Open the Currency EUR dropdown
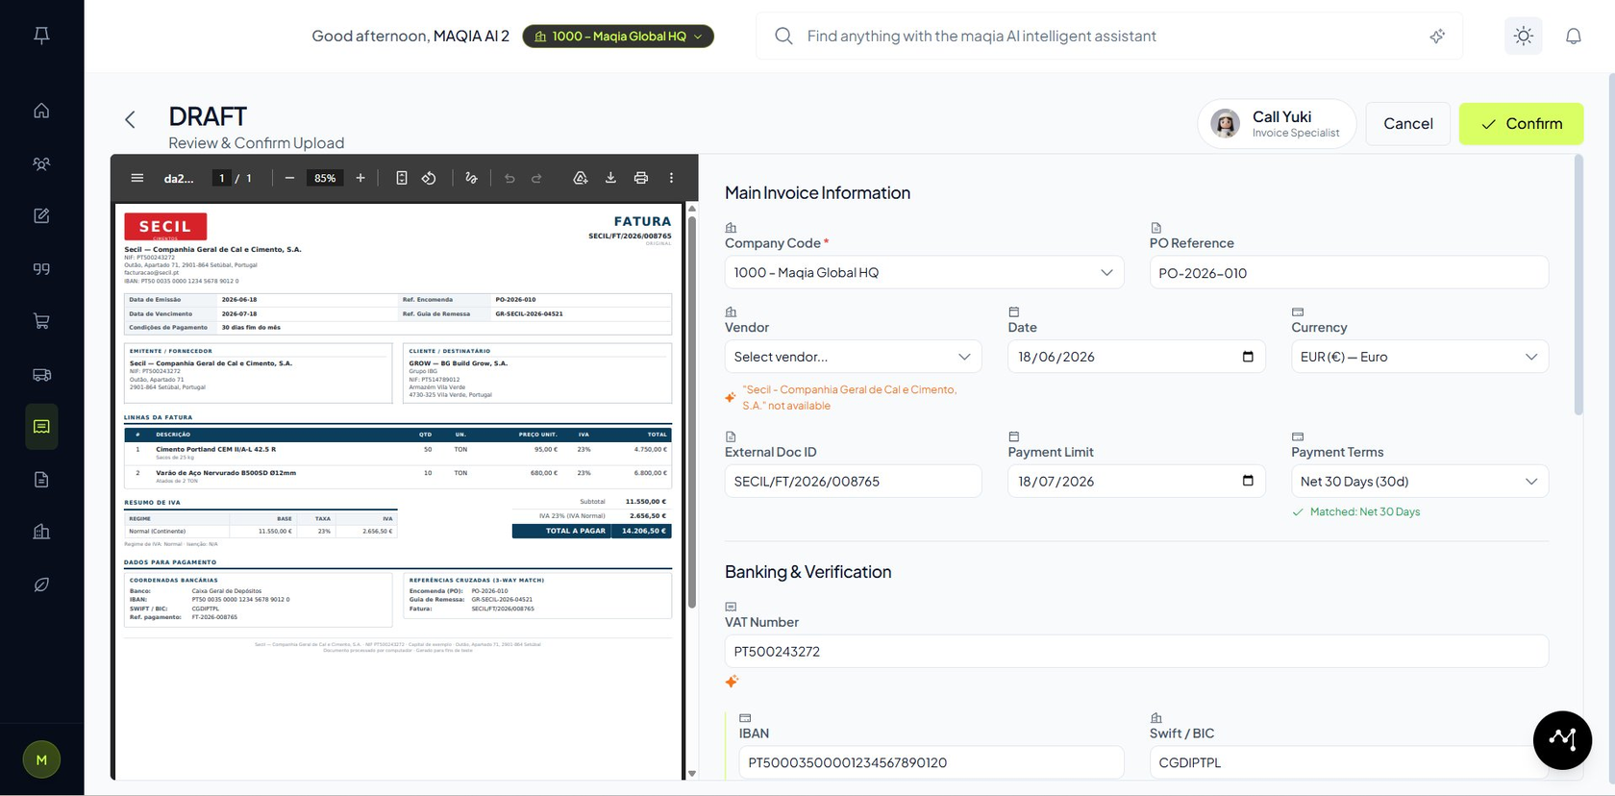1615x796 pixels. point(1420,357)
